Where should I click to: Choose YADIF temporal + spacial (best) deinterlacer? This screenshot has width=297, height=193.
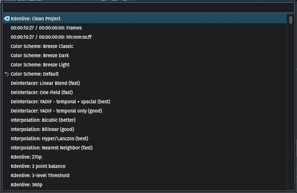[144, 102]
